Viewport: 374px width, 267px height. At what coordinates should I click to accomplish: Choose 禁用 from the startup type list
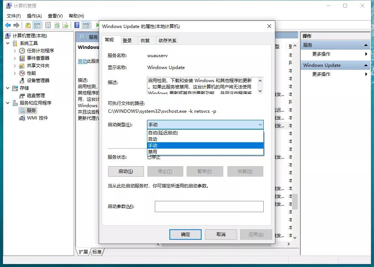point(205,152)
